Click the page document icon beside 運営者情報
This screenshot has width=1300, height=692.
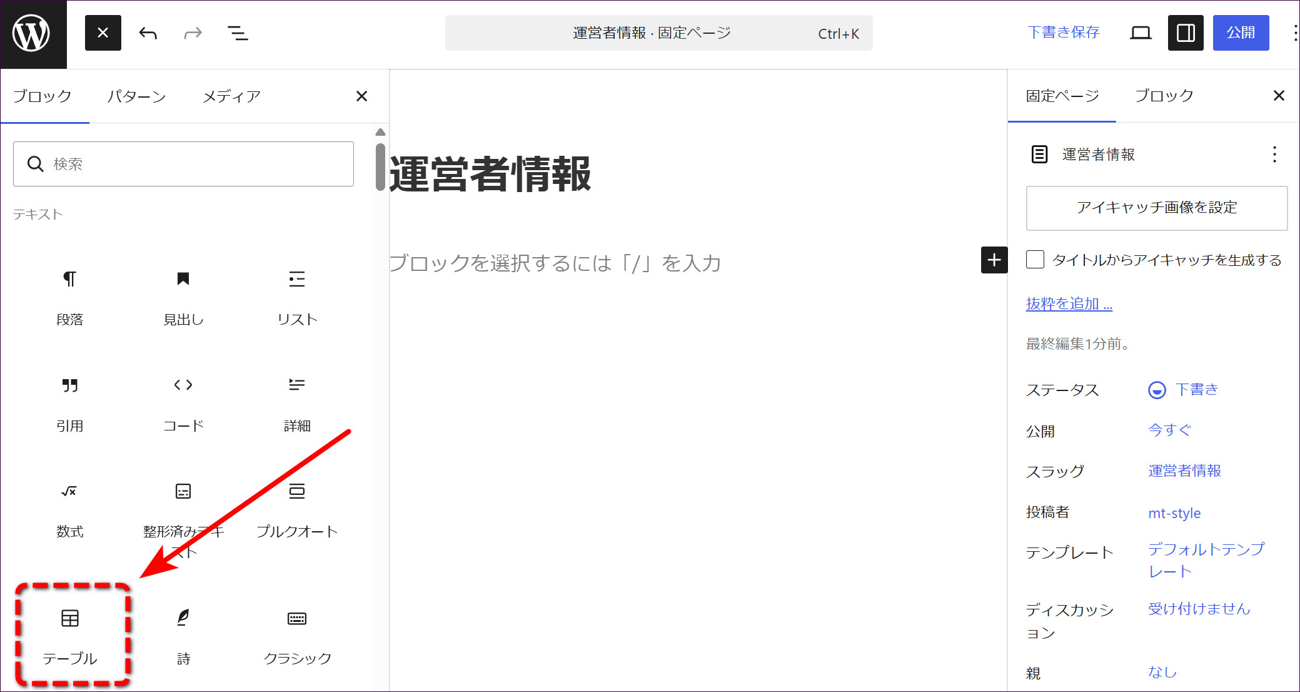pyautogui.click(x=1039, y=155)
